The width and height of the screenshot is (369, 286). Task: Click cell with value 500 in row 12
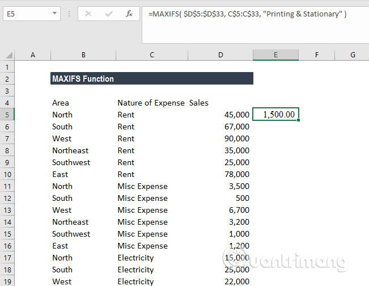tap(220, 198)
